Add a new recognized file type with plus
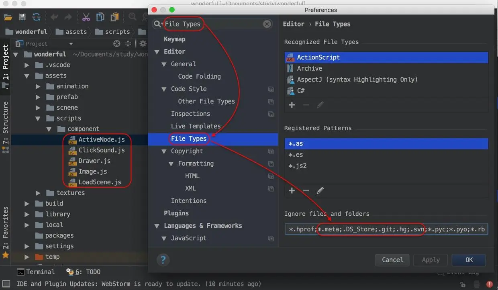Screen dimensions: 498x290 pos(292,105)
